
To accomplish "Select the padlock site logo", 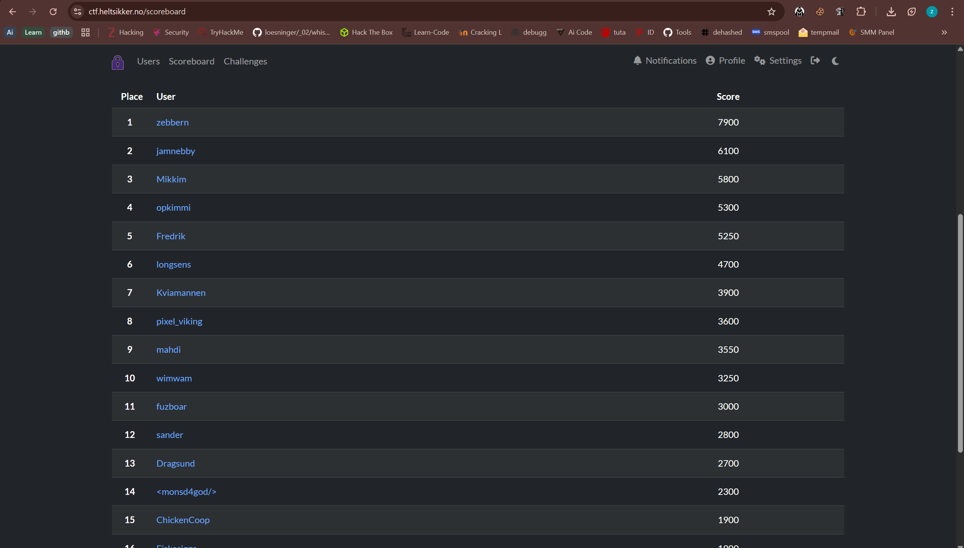I will coord(118,62).
